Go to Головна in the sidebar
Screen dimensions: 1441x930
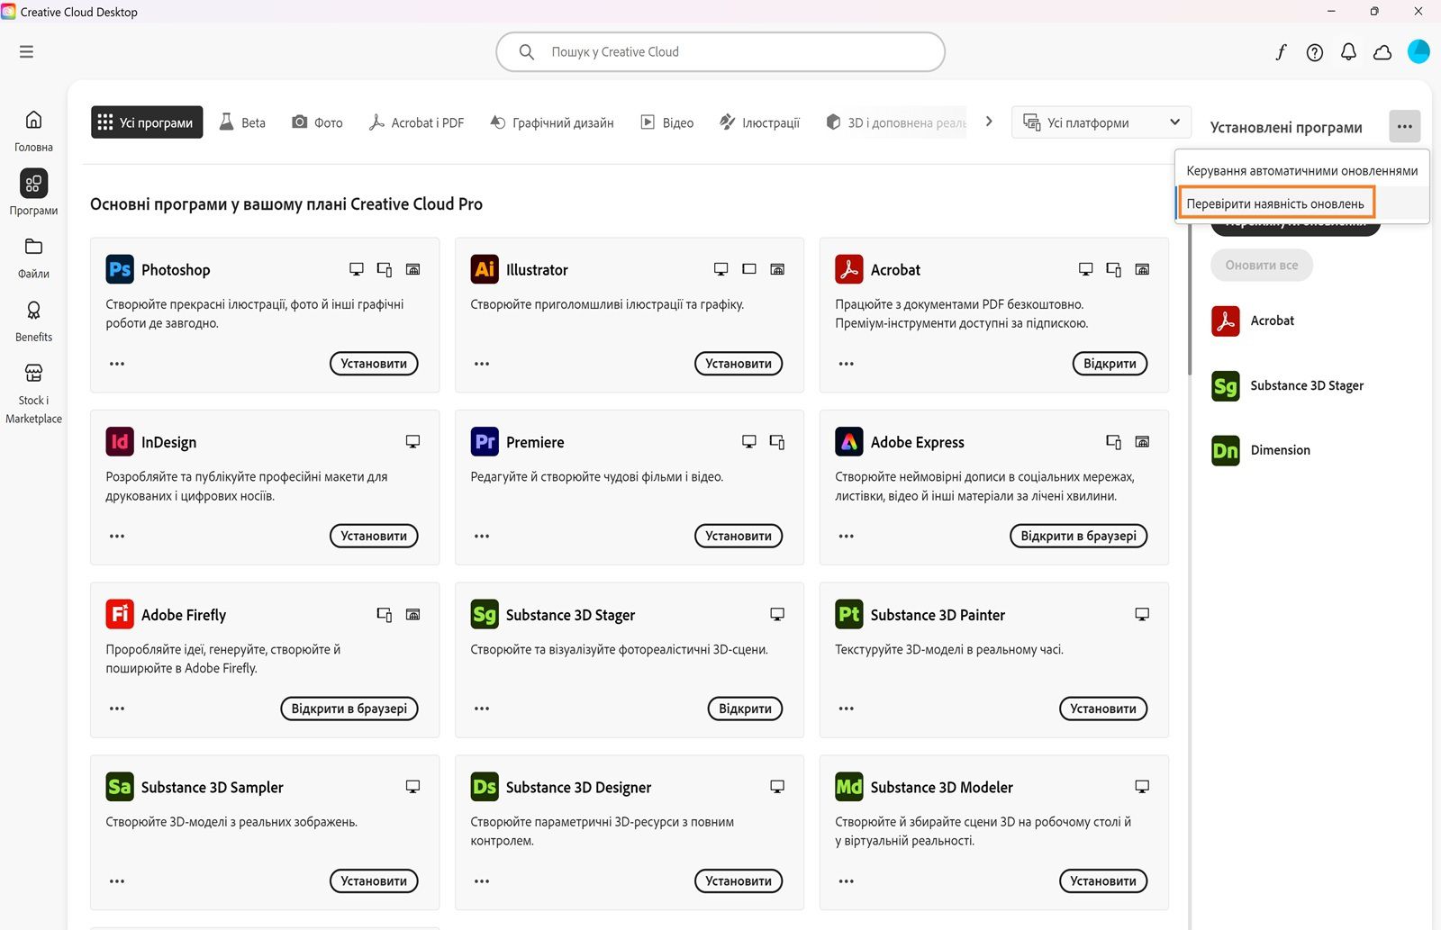click(33, 131)
